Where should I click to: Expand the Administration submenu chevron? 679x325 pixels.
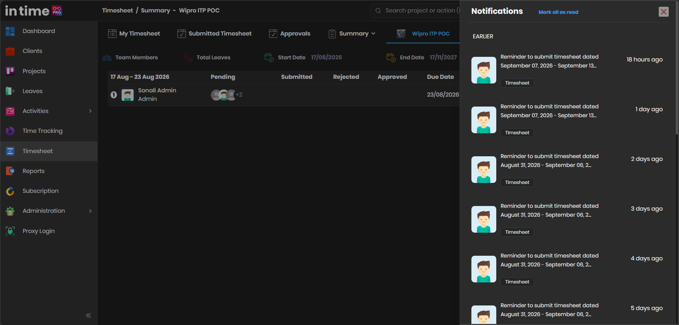[90, 211]
